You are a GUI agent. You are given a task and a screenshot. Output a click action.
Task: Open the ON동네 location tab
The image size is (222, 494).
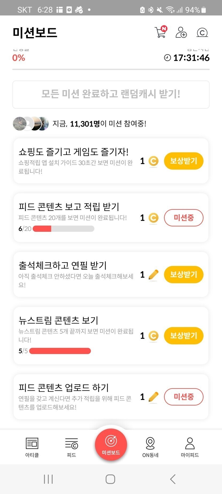[x=150, y=447]
